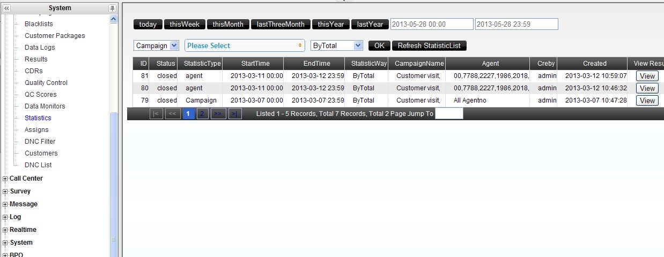Go to next page of records
This screenshot has height=257, width=664.
point(218,114)
